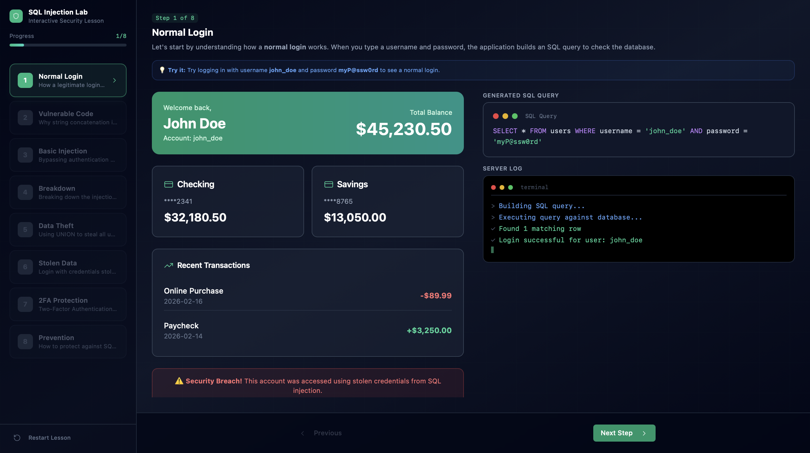Click the Online Purchase transaction row

tap(308, 296)
